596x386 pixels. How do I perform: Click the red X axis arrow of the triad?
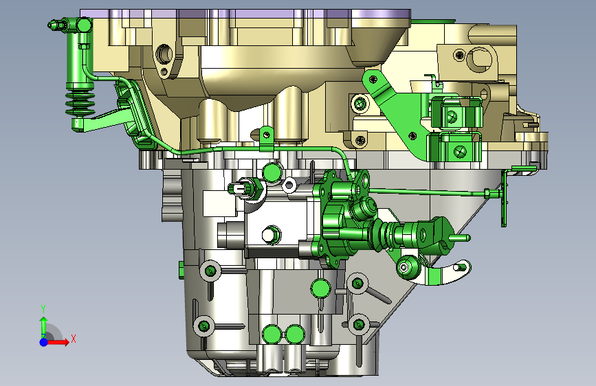57,342
